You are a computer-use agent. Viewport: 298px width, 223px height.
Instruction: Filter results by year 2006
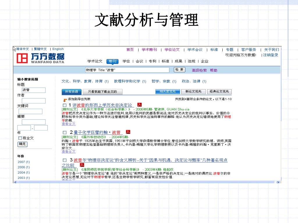[24, 167]
